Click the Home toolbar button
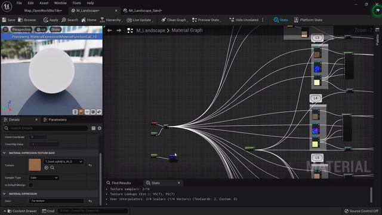Image resolution: width=382 pixels, height=215 pixels. click(89, 20)
